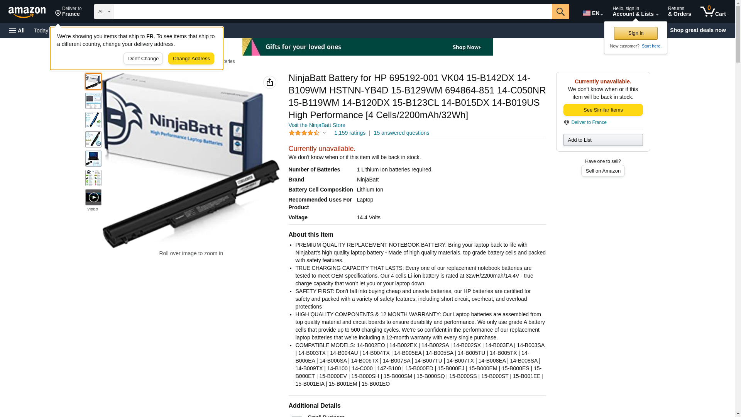741x417 pixels.
Task: Expand the All search category dropdown
Action: [104, 12]
